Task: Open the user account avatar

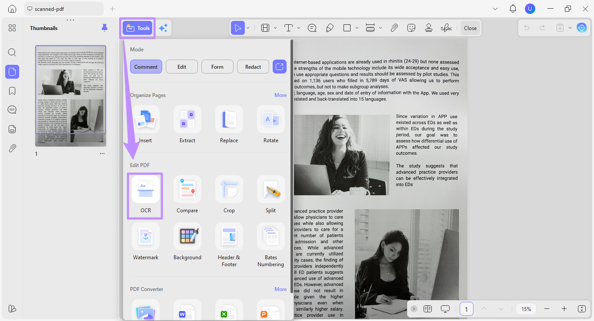Action: [x=530, y=9]
